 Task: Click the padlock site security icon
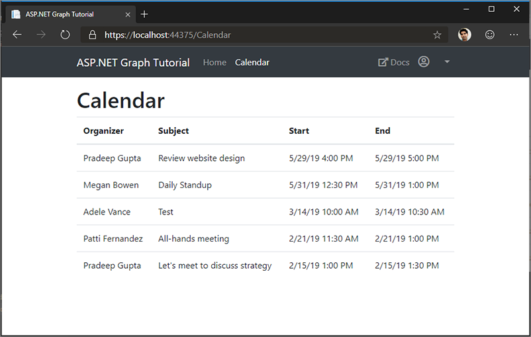tap(92, 35)
